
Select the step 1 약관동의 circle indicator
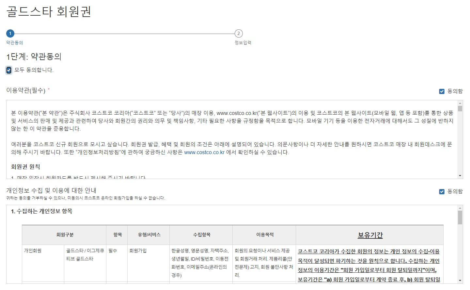11,33
